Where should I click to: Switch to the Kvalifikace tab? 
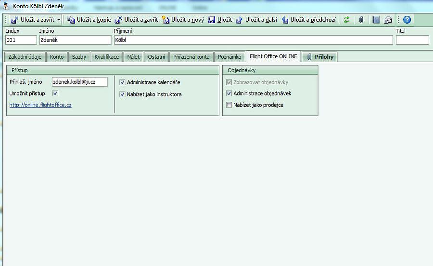(x=106, y=57)
